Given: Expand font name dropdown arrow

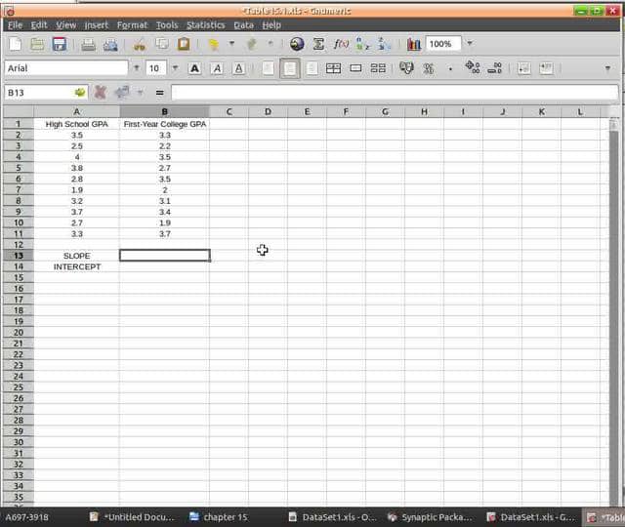Looking at the screenshot, I should (137, 68).
